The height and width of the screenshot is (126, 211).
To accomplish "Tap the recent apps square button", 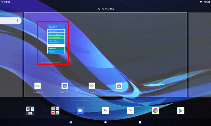I will 140,122.
